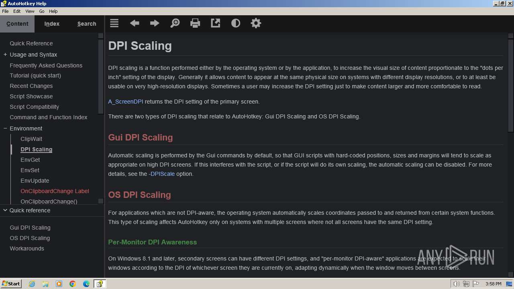Toggle dark theme with the contrast icon
This screenshot has width=514, height=289.
(x=236, y=23)
